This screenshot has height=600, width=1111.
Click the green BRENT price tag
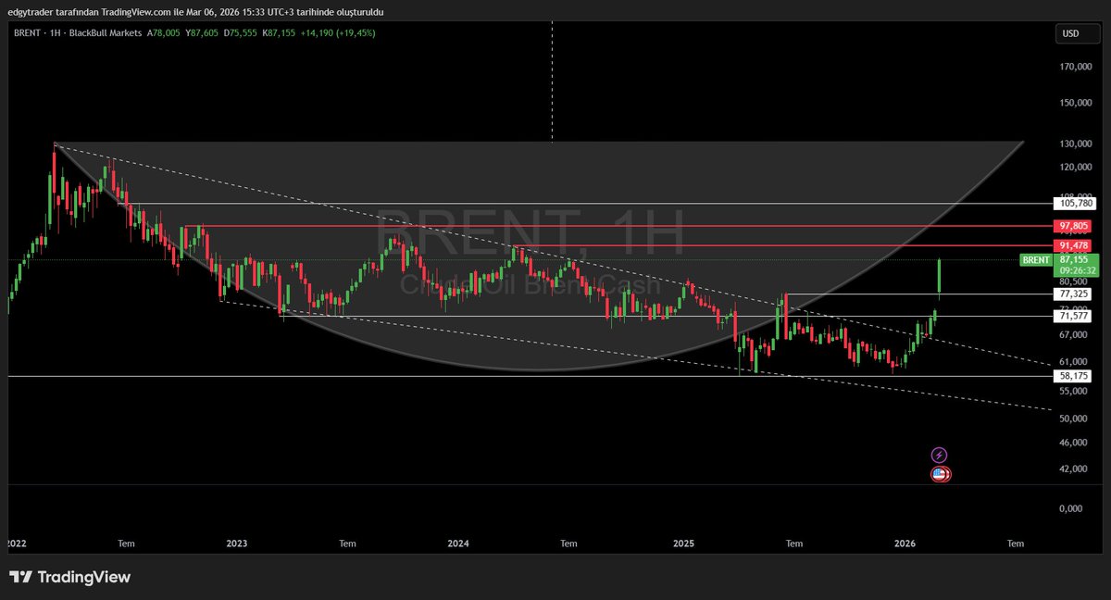tap(1035, 260)
